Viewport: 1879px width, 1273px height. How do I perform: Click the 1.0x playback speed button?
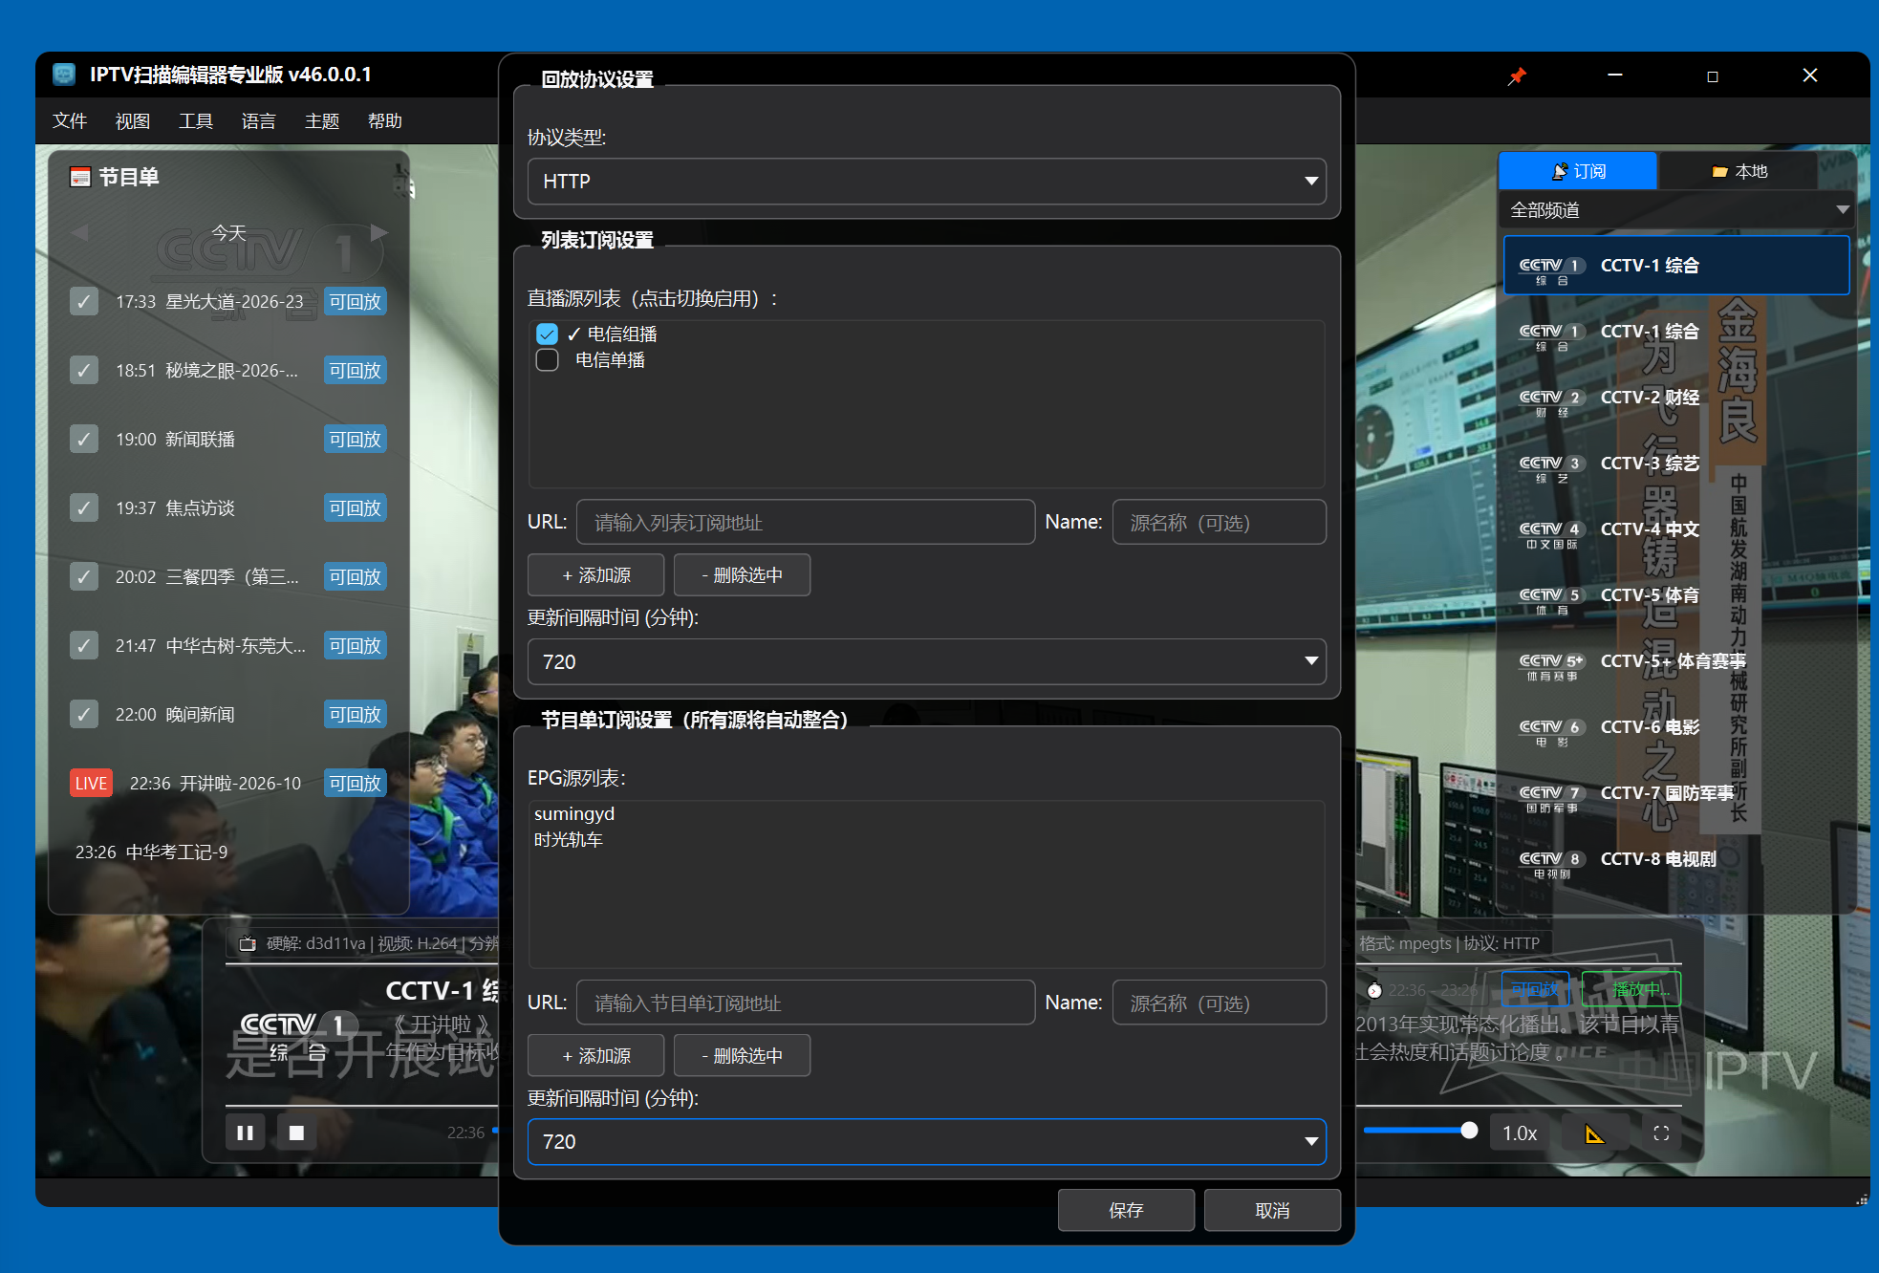point(1520,1133)
